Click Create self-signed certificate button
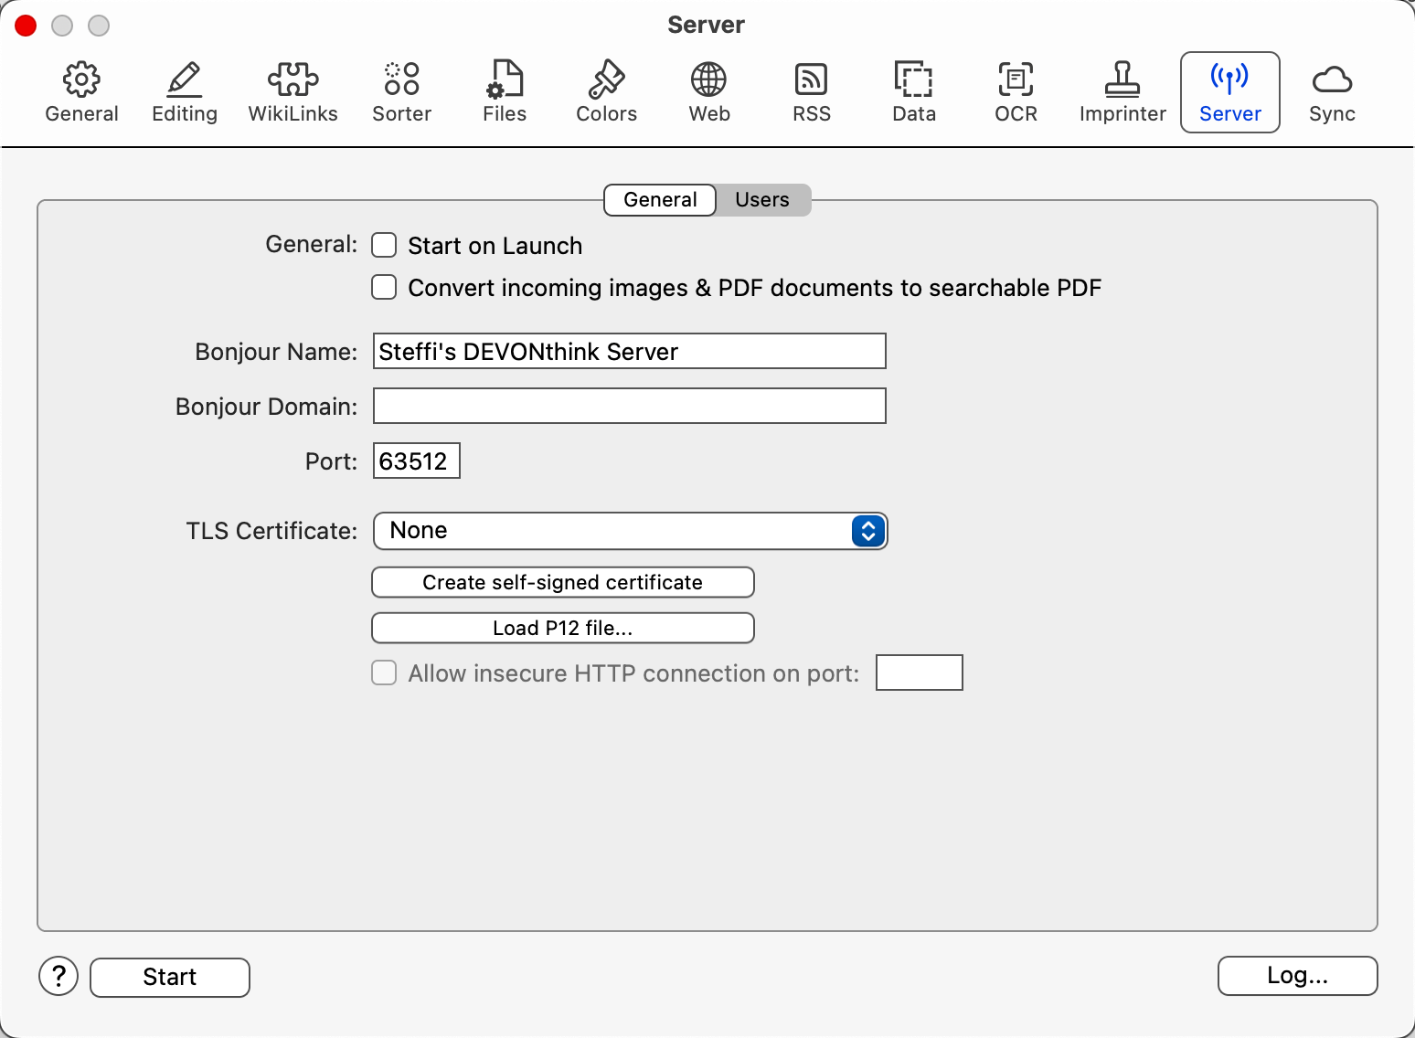The image size is (1415, 1038). 562,583
